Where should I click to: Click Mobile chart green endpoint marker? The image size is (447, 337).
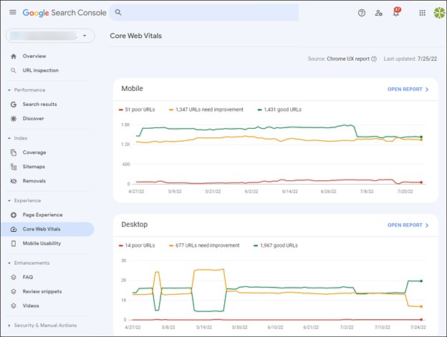pos(421,137)
